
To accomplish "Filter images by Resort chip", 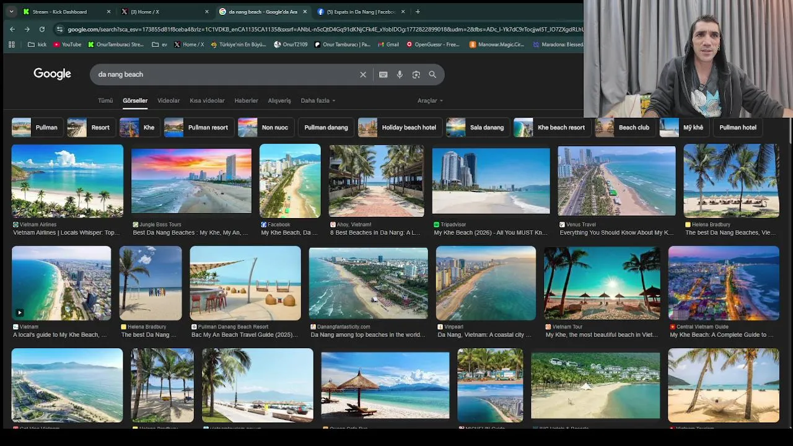I will [90, 128].
